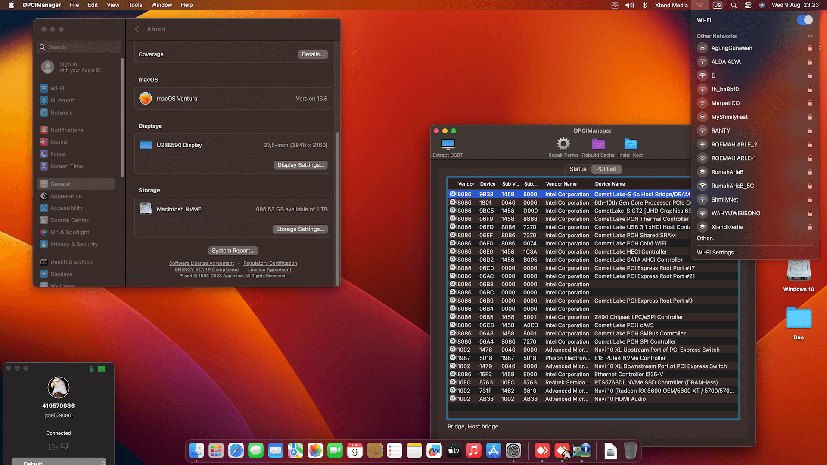
Task: Click the System Report button
Action: [233, 250]
